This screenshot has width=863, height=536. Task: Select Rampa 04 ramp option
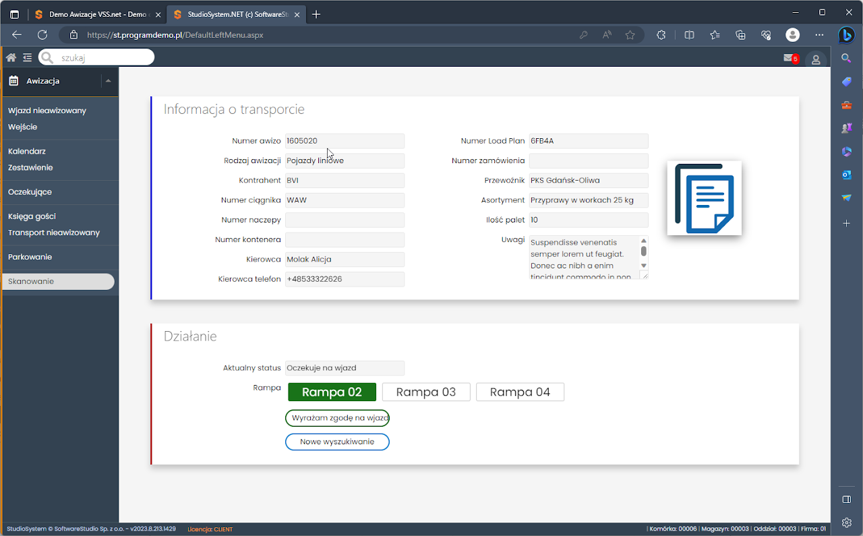click(520, 392)
